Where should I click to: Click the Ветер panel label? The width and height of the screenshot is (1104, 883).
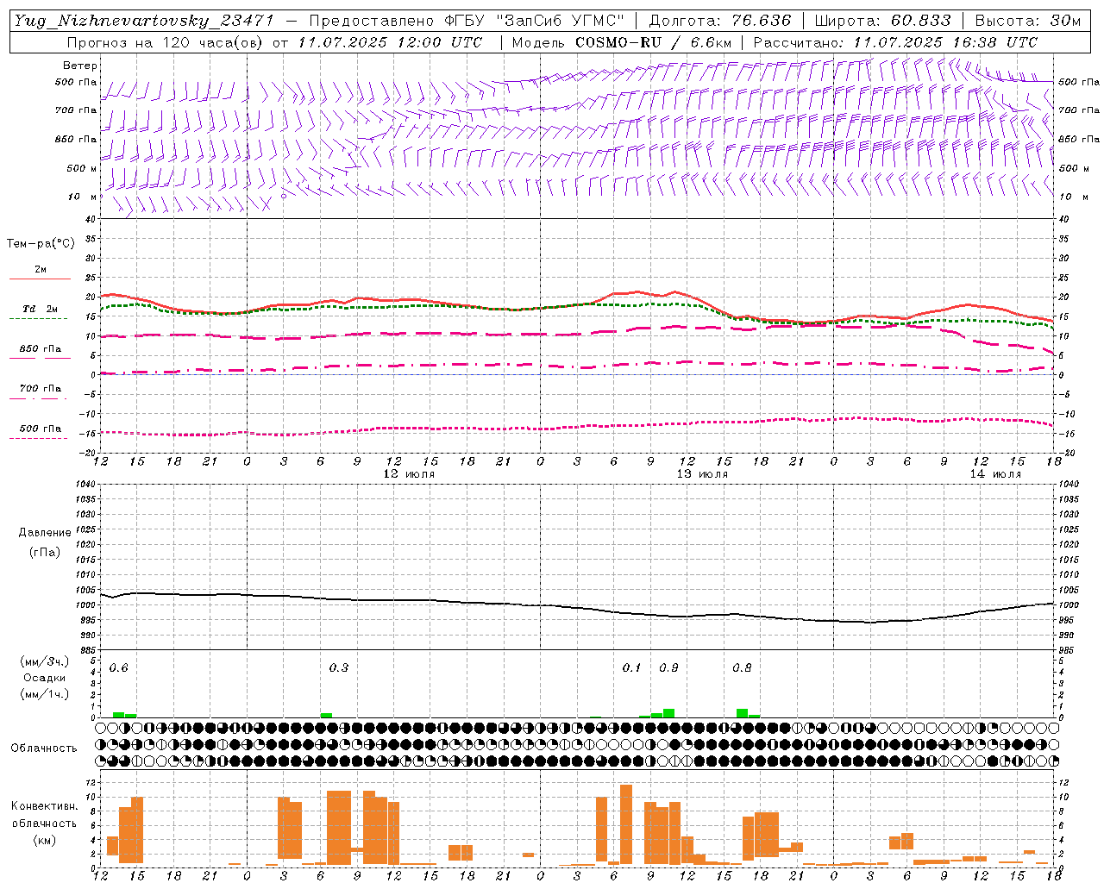coord(80,66)
